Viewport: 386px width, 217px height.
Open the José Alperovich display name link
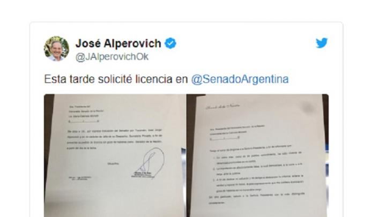[118, 43]
